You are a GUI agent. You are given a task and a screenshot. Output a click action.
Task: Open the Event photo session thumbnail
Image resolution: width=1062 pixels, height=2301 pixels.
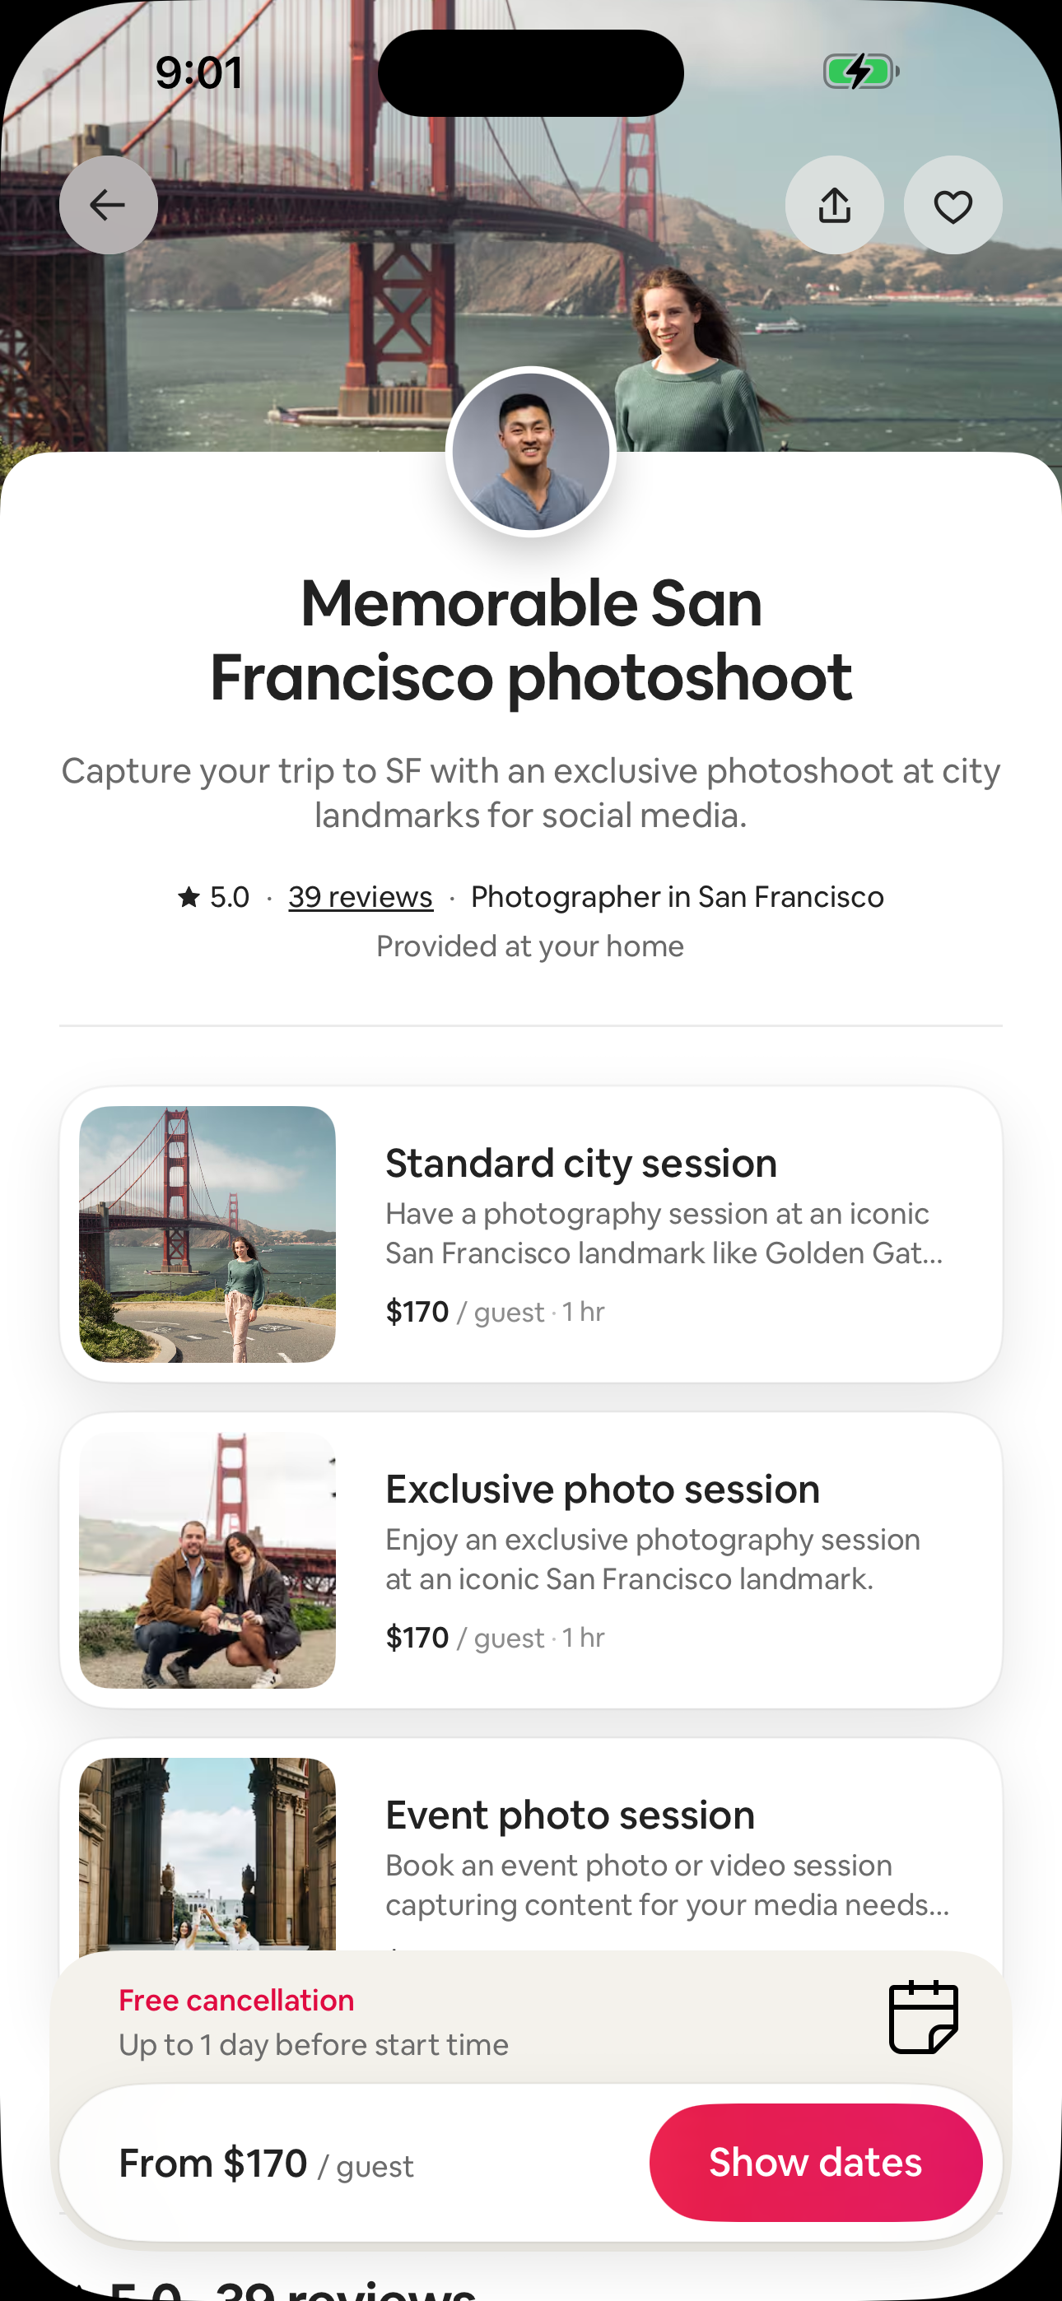pyautogui.click(x=207, y=1854)
